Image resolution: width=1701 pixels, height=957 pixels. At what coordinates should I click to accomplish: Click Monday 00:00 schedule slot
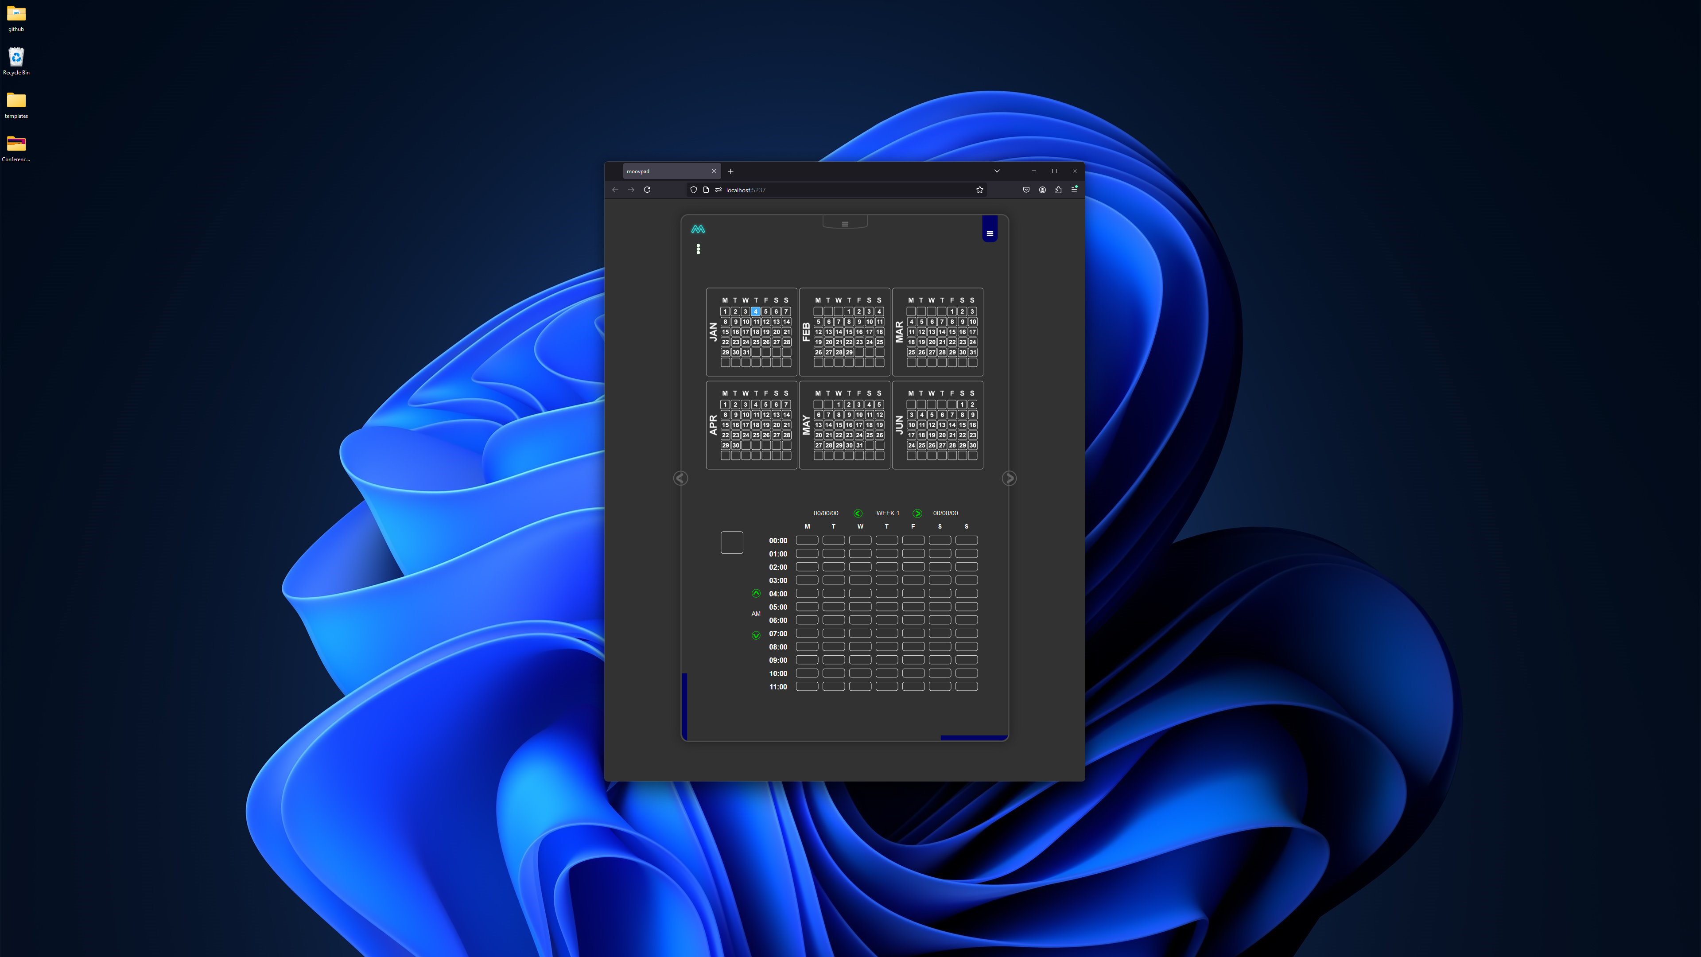point(807,540)
